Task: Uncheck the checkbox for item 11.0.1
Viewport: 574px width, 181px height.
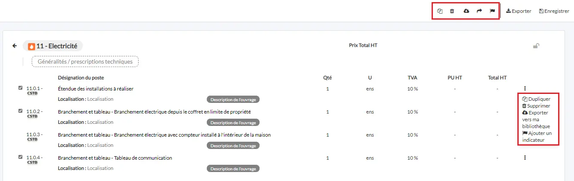Action: (x=20, y=88)
